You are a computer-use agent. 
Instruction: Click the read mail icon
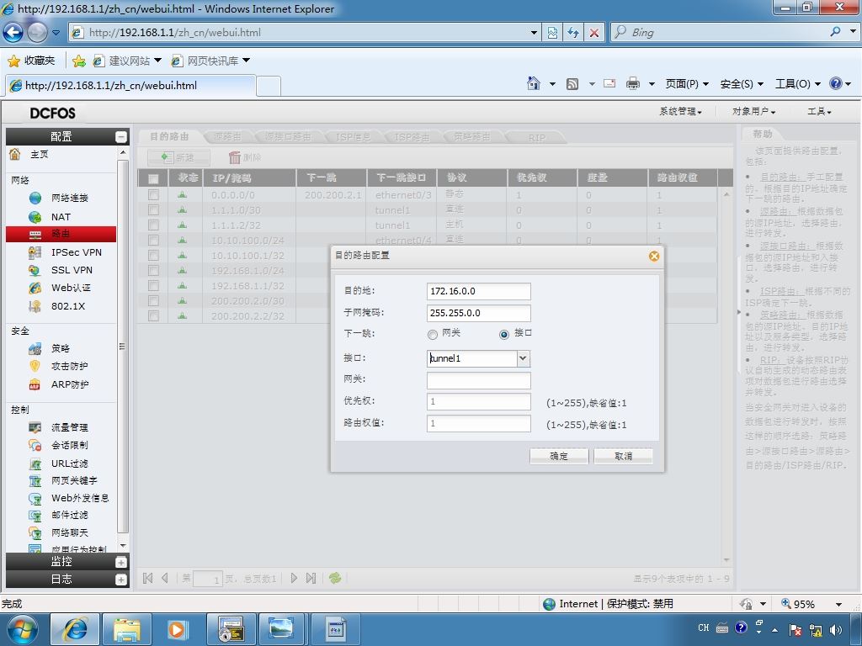pyautogui.click(x=609, y=83)
